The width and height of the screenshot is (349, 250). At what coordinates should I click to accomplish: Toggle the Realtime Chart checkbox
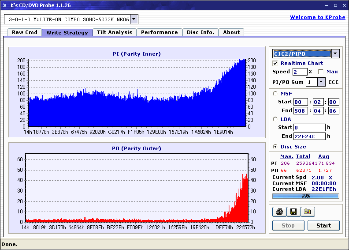[x=275, y=63]
